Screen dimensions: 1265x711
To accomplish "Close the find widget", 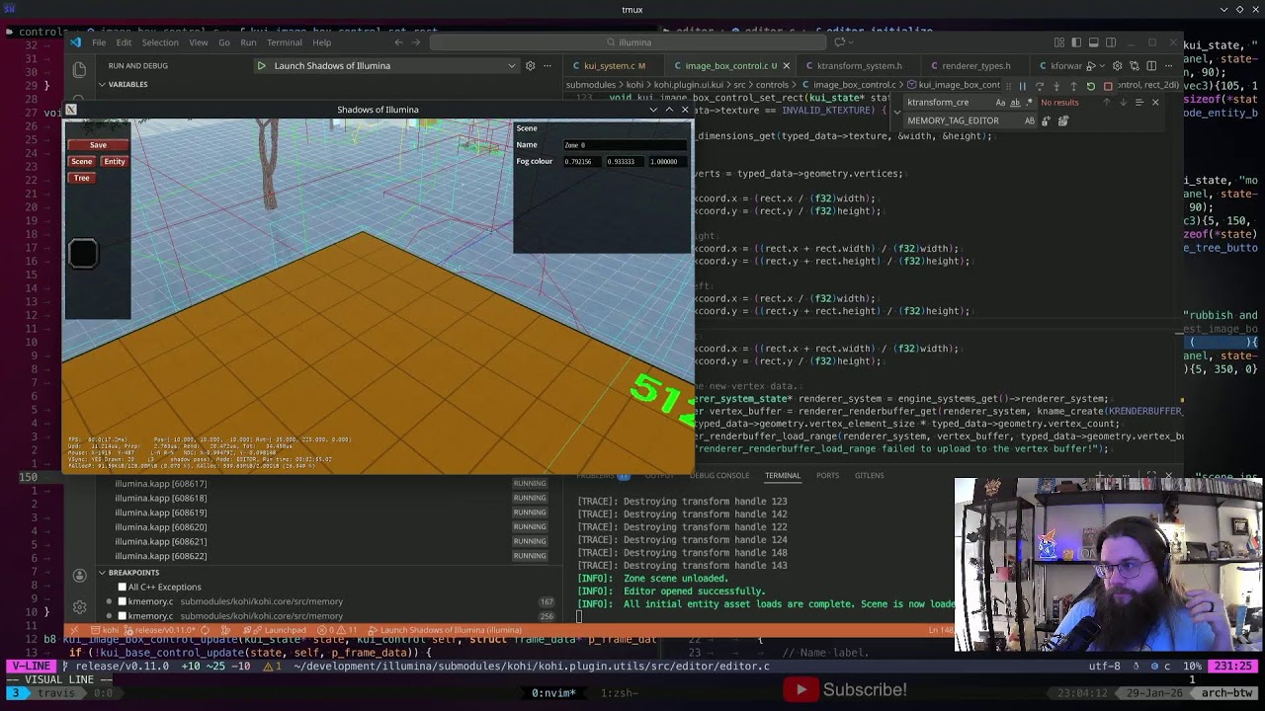I will 1155,103.
